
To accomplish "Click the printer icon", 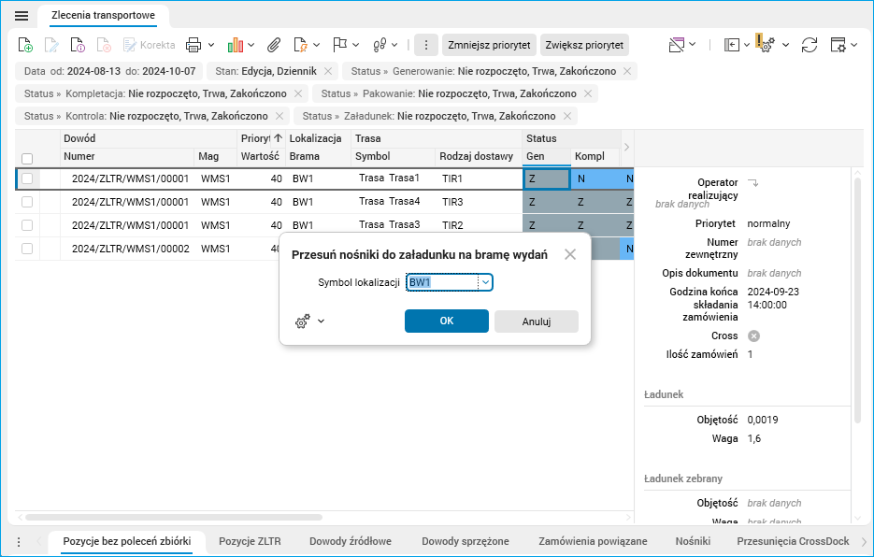I will 193,45.
